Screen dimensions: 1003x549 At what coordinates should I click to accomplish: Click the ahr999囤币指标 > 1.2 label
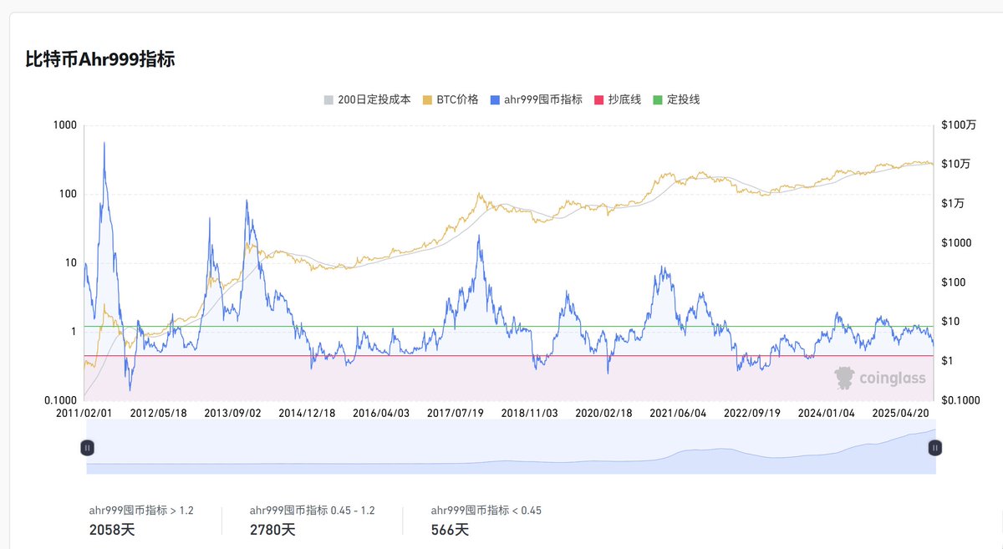pyautogui.click(x=141, y=510)
